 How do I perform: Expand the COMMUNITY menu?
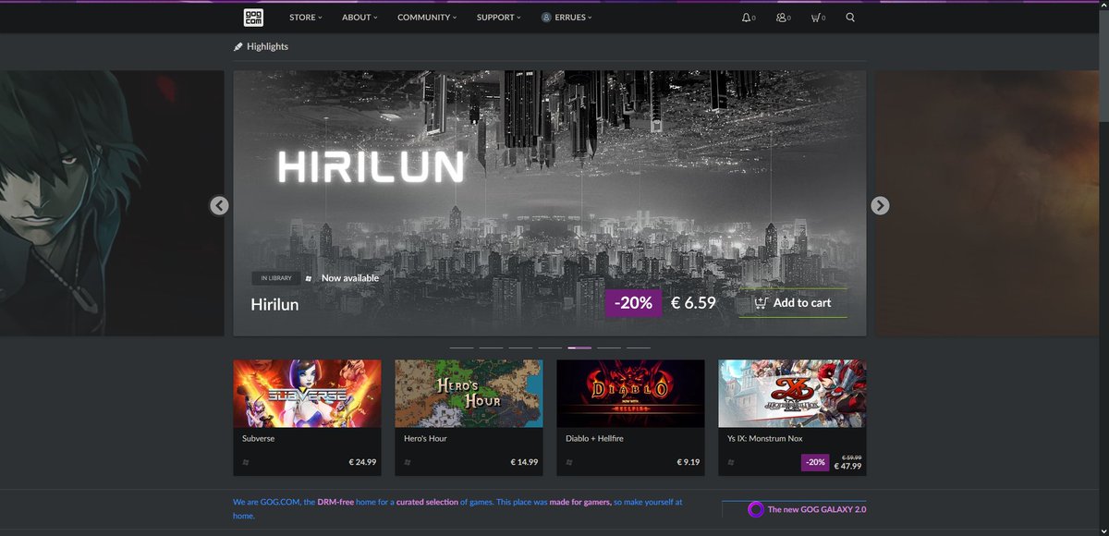tap(427, 18)
